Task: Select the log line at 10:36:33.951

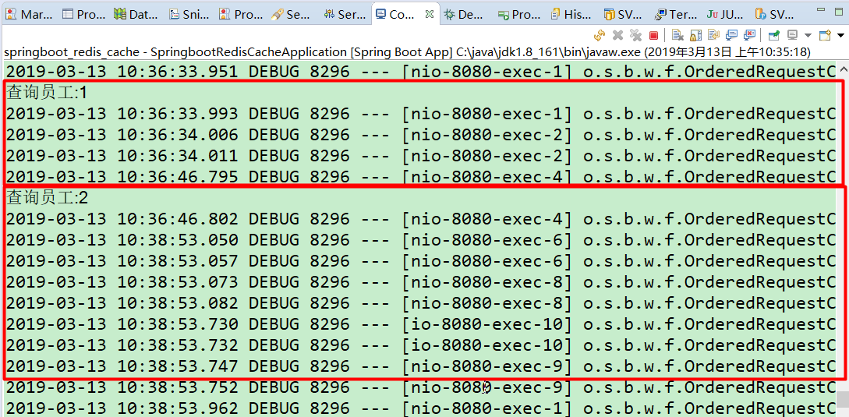Action: pyautogui.click(x=420, y=72)
